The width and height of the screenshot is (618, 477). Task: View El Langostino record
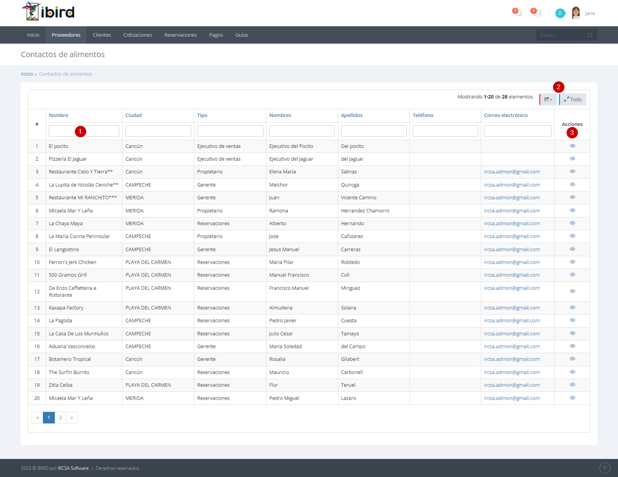[x=572, y=249]
